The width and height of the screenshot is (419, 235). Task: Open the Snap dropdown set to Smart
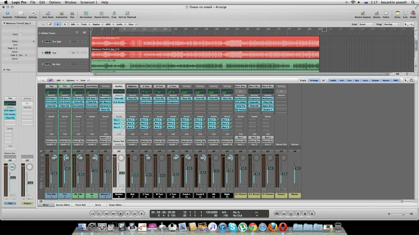pos(366,24)
